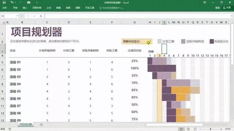Click the zoom slider handle

(x=211, y=129)
